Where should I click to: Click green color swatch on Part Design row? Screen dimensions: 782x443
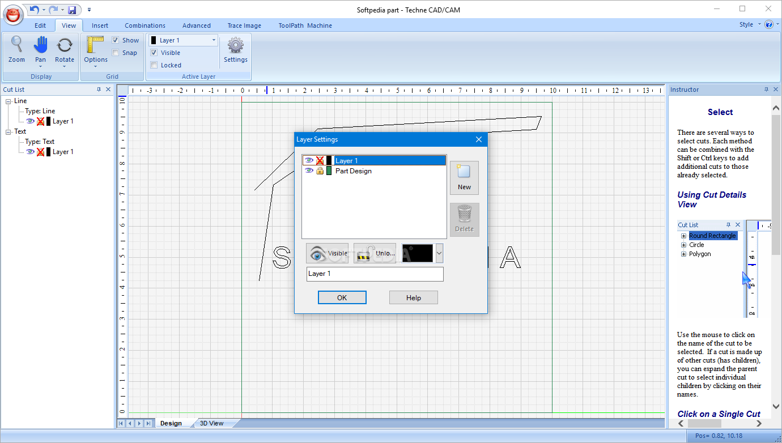point(329,171)
